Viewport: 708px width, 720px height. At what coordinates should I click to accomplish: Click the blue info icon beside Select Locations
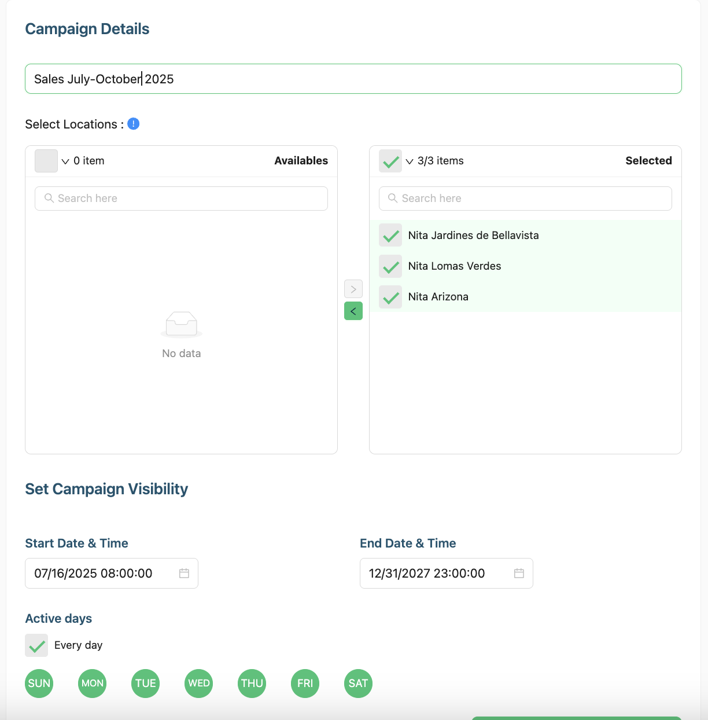pos(134,124)
